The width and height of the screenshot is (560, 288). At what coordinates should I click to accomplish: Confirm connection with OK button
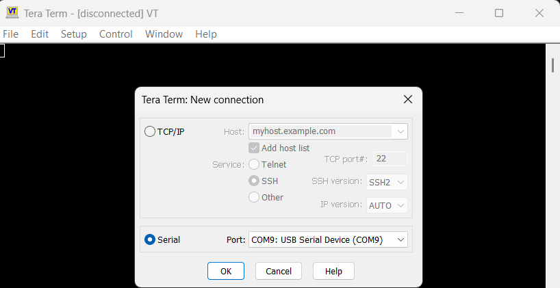(226, 271)
